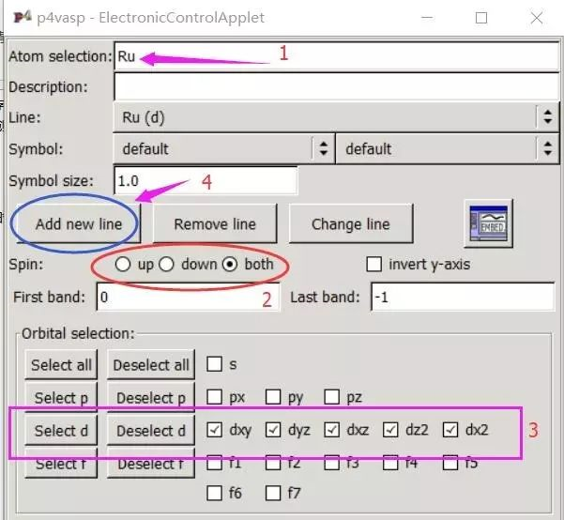This screenshot has width=564, height=520.
Task: Click into the Last band field
Action: pos(460,298)
